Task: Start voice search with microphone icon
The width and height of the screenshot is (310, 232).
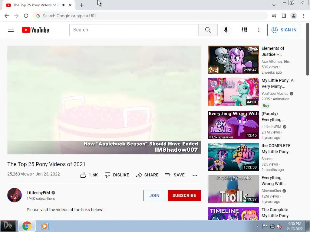Action: (226, 30)
